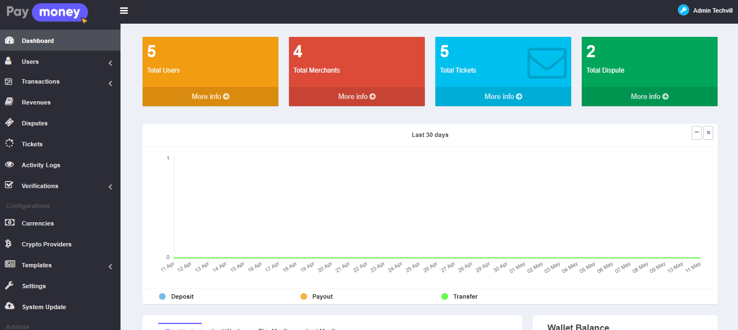Expand the Users submenu
The image size is (738, 330).
pos(110,63)
